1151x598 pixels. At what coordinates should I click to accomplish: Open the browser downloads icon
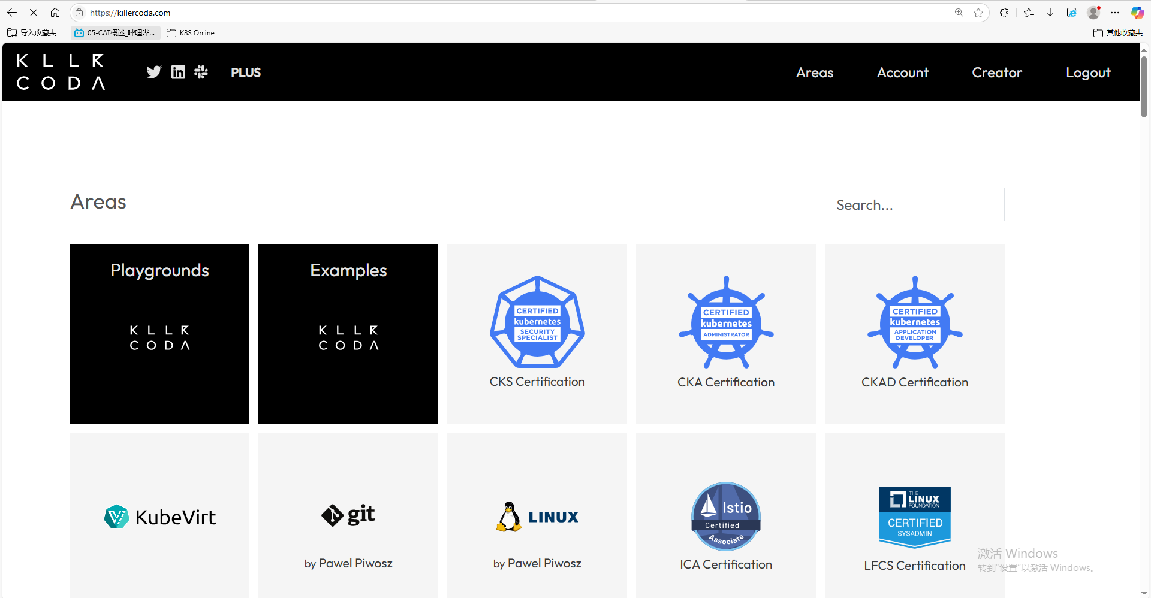pos(1050,13)
